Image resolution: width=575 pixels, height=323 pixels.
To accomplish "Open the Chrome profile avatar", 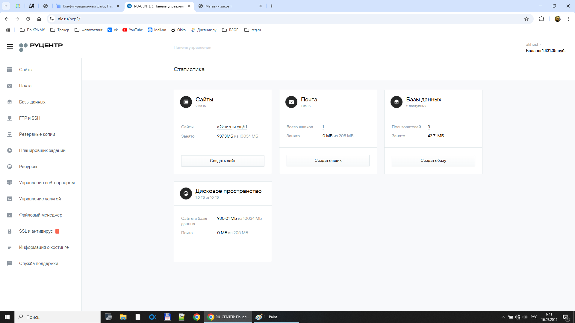I will [558, 19].
